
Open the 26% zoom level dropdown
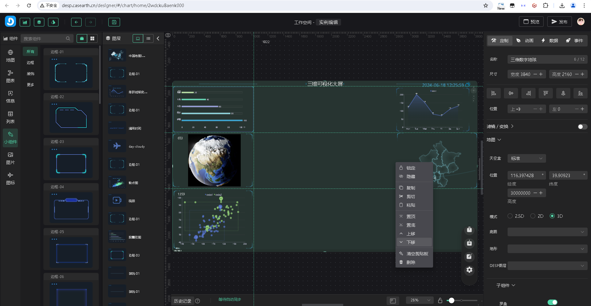(420, 300)
